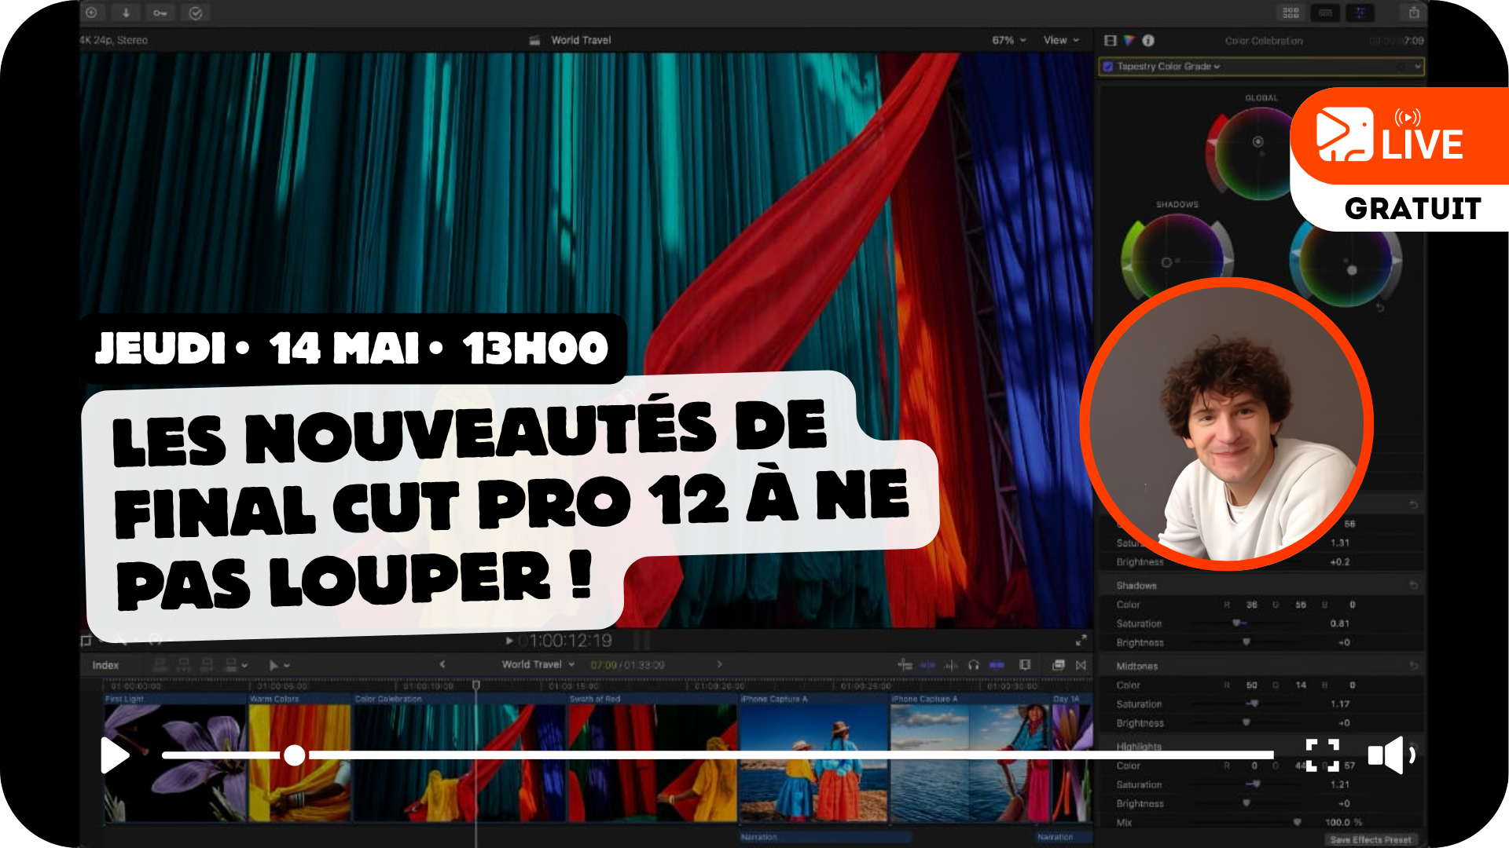
Task: Open the transitions browser bowtie icon
Action: (1081, 665)
